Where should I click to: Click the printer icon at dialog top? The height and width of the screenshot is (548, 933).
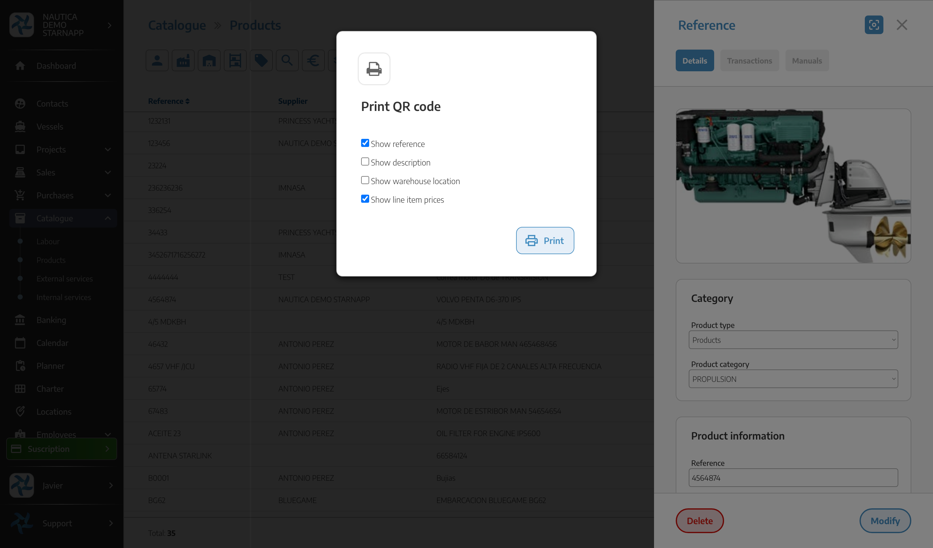click(374, 68)
